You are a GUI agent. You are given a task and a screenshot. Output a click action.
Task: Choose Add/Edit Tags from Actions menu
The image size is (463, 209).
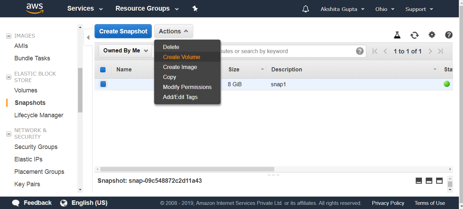point(187,97)
